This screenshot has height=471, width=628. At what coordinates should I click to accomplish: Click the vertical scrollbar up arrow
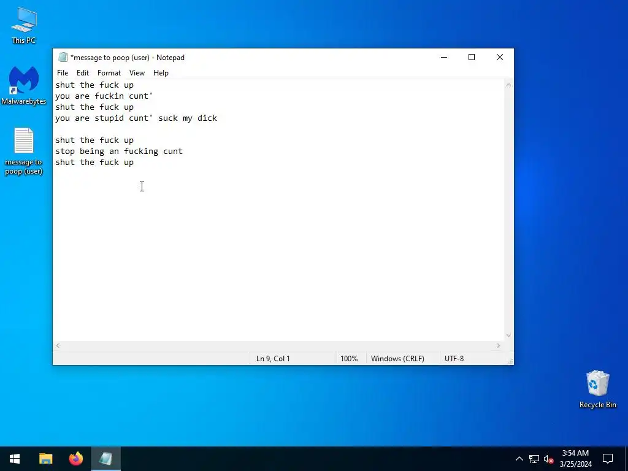508,85
